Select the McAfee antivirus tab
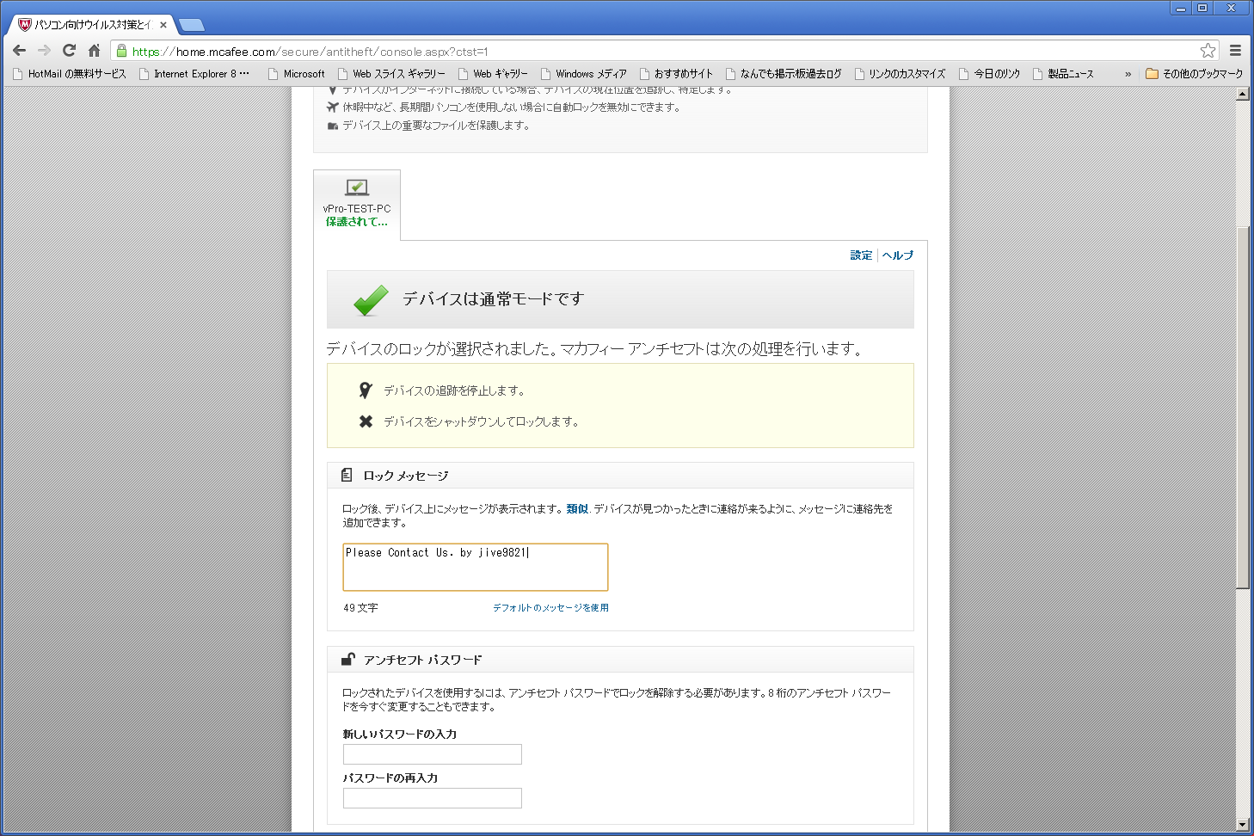This screenshot has width=1254, height=836. (x=91, y=25)
